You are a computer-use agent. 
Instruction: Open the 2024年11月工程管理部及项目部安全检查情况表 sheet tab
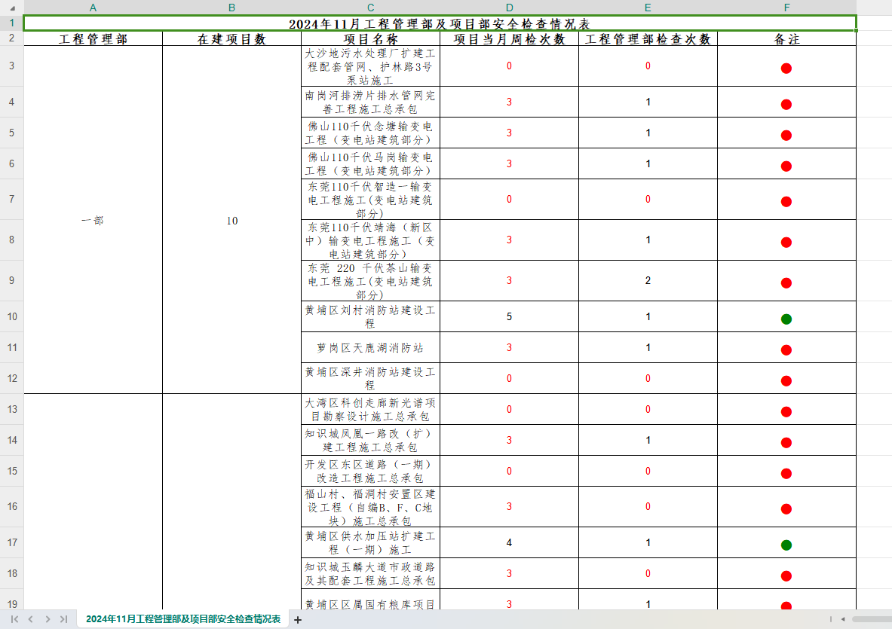tap(183, 619)
